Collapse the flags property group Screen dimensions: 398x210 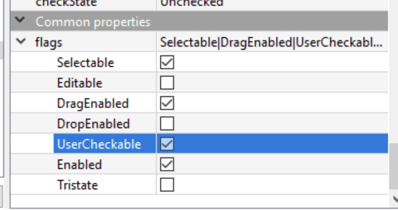21,42
